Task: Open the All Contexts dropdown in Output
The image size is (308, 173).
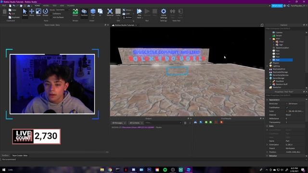Action: tap(136, 123)
